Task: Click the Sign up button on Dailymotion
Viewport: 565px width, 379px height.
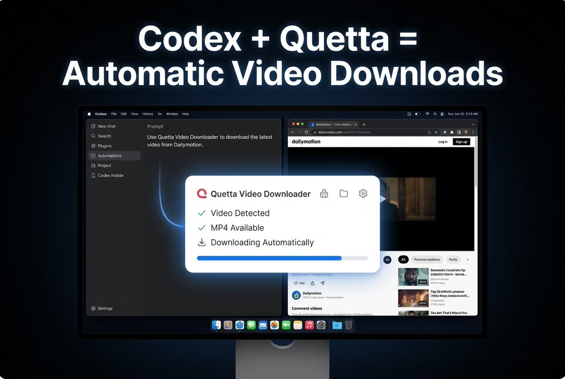Action: tap(461, 142)
